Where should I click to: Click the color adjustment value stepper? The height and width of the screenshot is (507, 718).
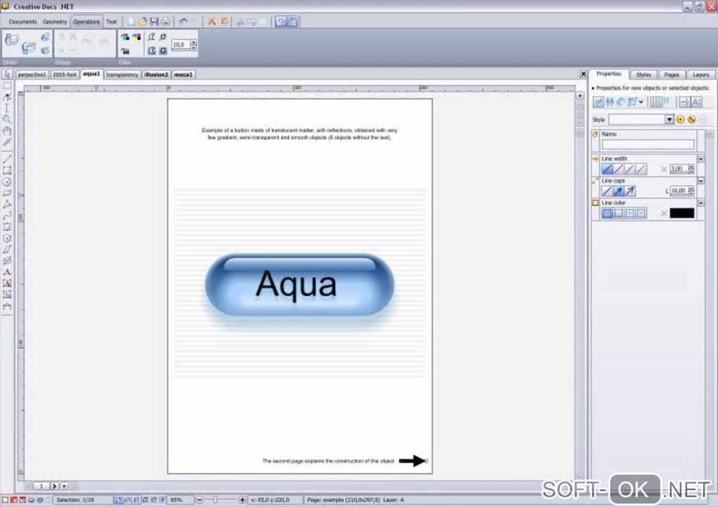(x=194, y=44)
